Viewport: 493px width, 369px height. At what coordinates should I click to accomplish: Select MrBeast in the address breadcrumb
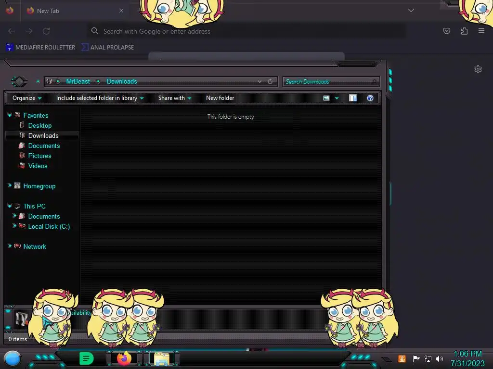78,82
